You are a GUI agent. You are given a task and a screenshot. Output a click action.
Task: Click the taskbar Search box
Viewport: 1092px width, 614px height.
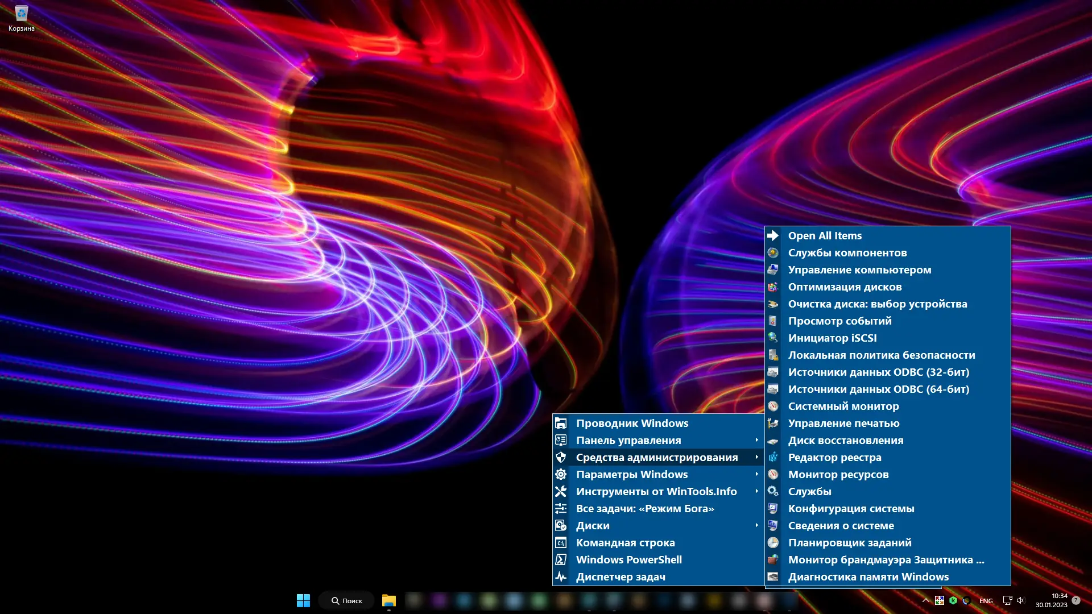(x=346, y=600)
